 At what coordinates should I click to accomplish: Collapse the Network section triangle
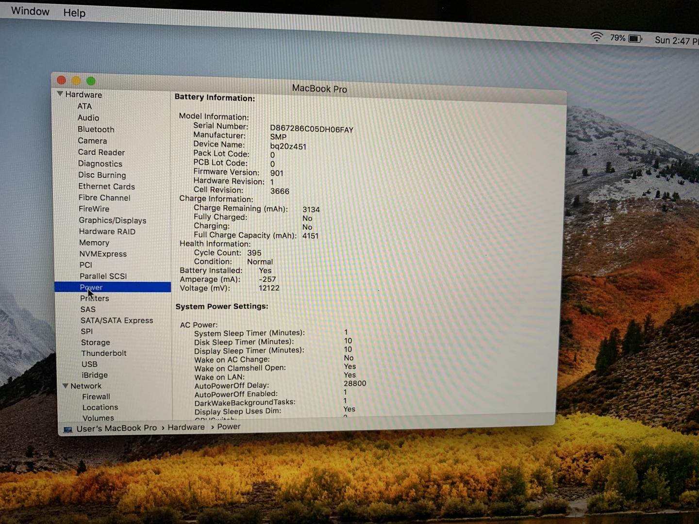pyautogui.click(x=66, y=386)
